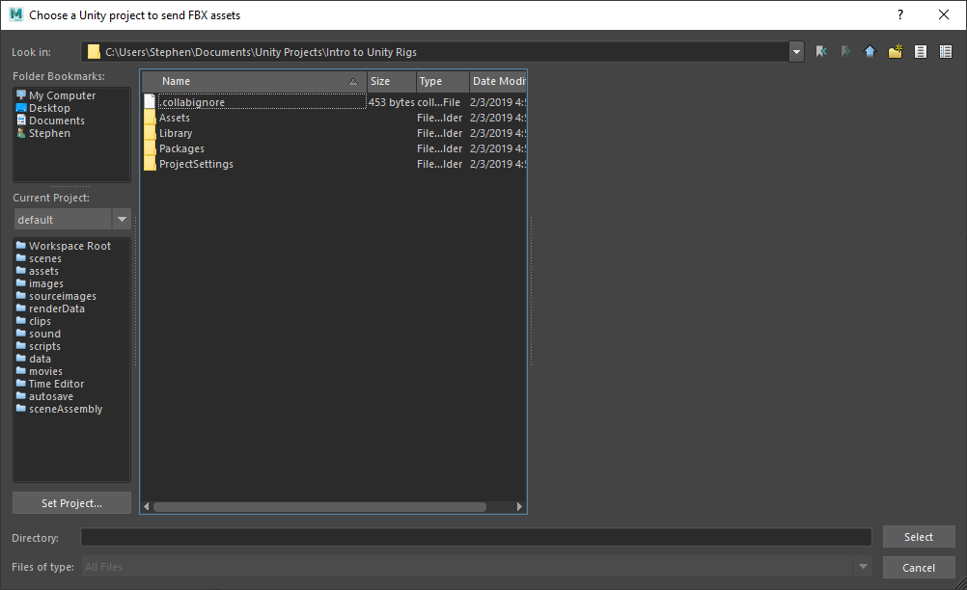Click the help question mark icon
Viewport: 967px width, 590px height.
coord(900,14)
